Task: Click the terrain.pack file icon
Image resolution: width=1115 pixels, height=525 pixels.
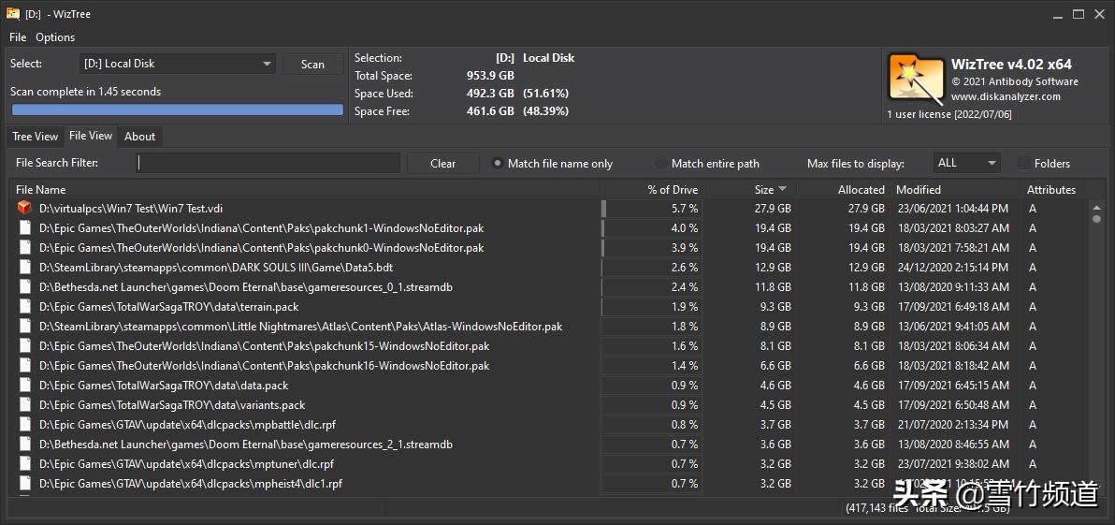Action: coord(24,307)
